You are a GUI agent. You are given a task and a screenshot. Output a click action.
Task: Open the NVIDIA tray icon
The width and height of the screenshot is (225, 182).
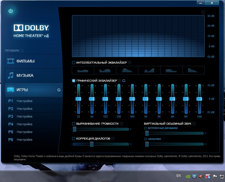pos(188,176)
